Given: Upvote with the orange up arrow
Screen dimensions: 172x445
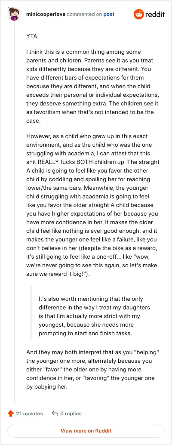Looking at the screenshot, I should [11, 414].
